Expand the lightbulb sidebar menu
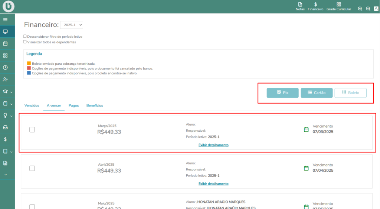This screenshot has height=209, width=380. click(7, 115)
